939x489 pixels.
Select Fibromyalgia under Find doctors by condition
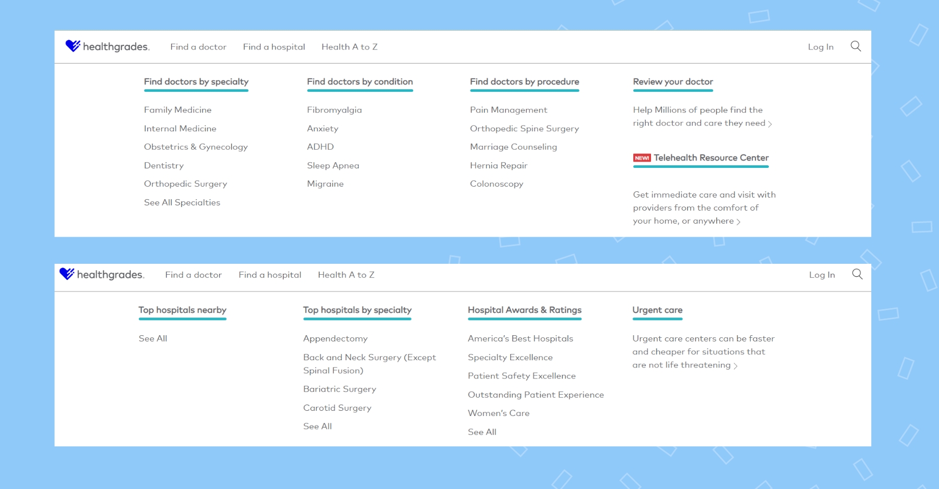tap(334, 109)
